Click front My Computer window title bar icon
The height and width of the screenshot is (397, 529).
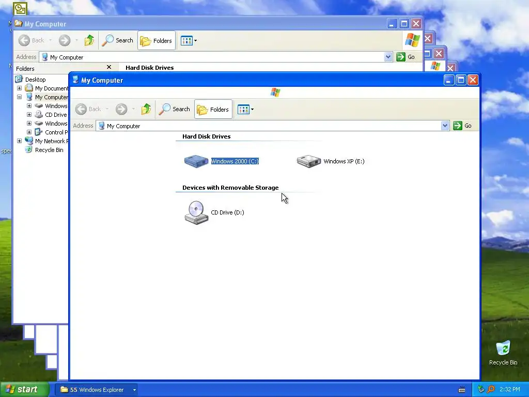(75, 80)
